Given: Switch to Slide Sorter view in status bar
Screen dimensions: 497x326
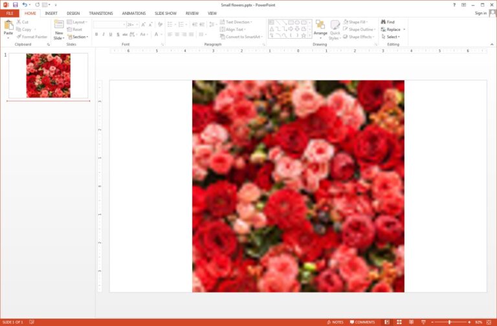Looking at the screenshot, I should tap(399, 322).
